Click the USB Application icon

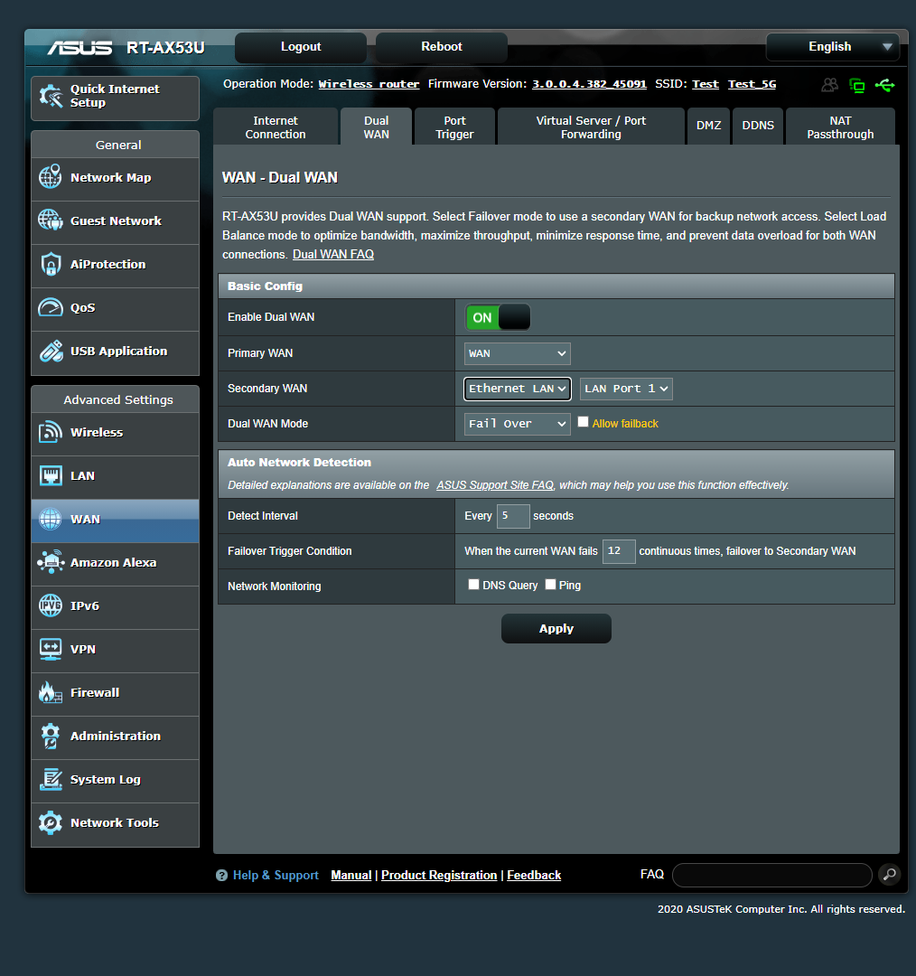point(51,352)
